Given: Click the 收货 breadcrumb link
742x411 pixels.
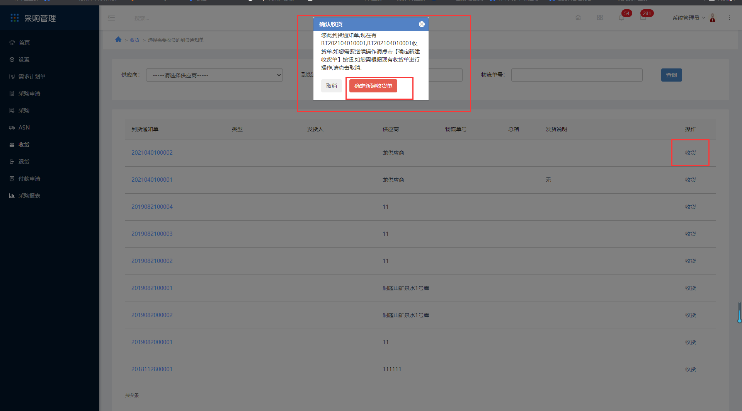Looking at the screenshot, I should pos(134,40).
